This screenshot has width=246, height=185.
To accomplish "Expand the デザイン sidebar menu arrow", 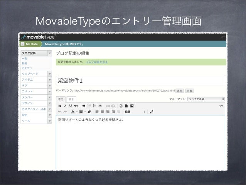I will coord(50,103).
